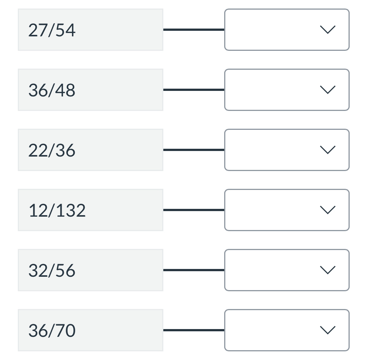Open the dropdown next to 12/132
This screenshot has width=366, height=358.
coord(287,210)
